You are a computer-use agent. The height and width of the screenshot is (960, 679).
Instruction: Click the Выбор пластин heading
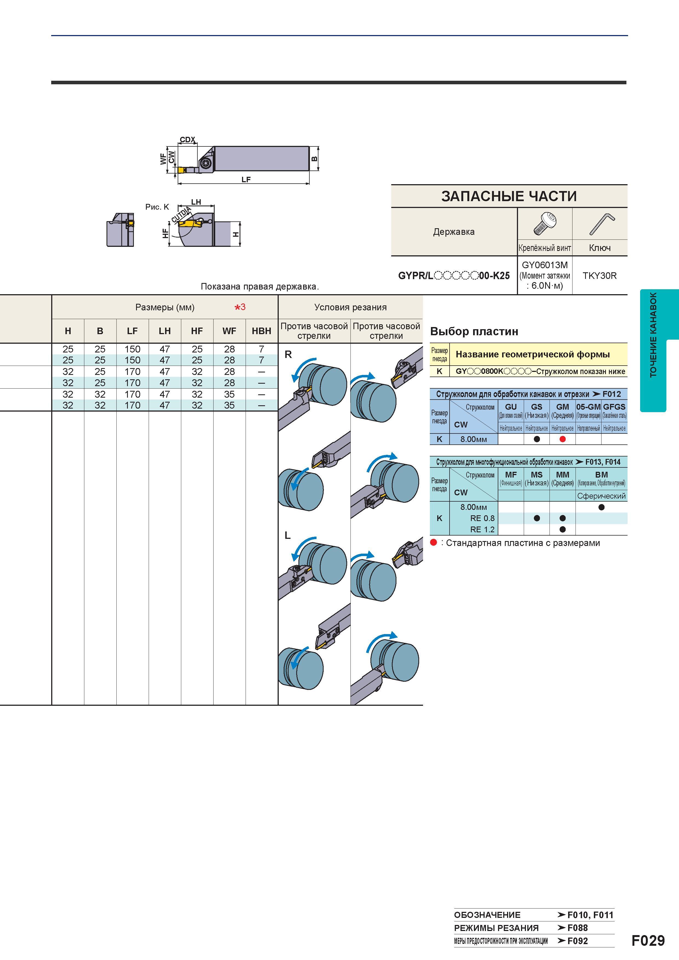tap(474, 332)
